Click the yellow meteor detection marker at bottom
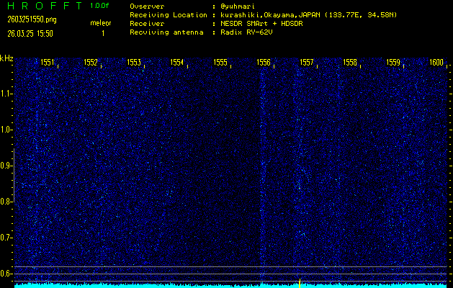 tap(300, 284)
